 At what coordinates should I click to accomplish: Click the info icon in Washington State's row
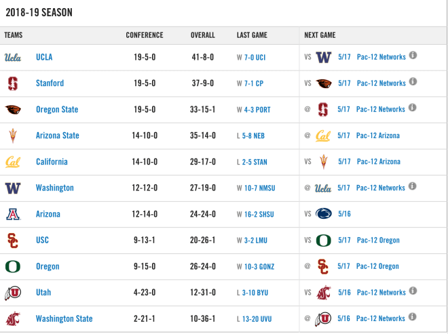(412, 316)
